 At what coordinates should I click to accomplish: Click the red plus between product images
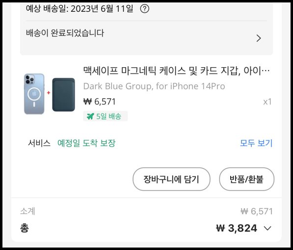coord(49,93)
